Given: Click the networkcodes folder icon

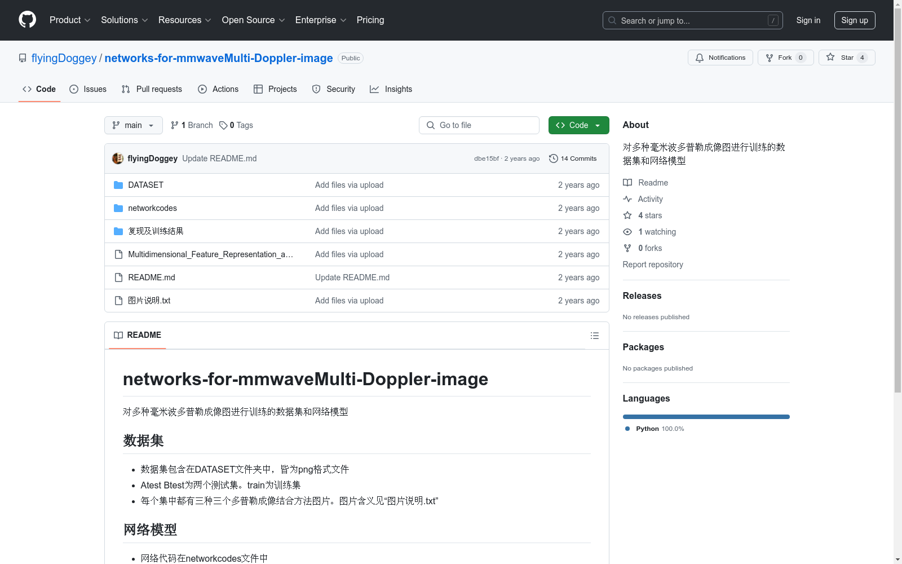Looking at the screenshot, I should (118, 208).
